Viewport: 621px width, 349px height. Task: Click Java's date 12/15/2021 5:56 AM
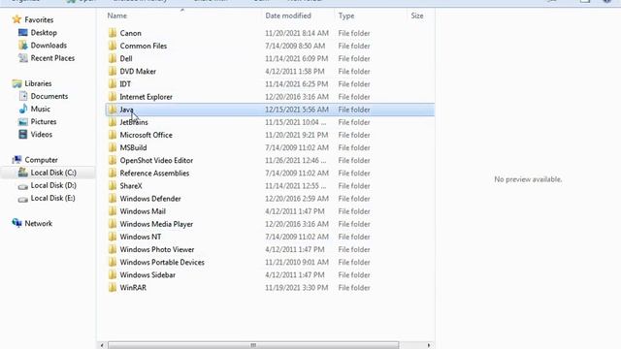(x=297, y=110)
